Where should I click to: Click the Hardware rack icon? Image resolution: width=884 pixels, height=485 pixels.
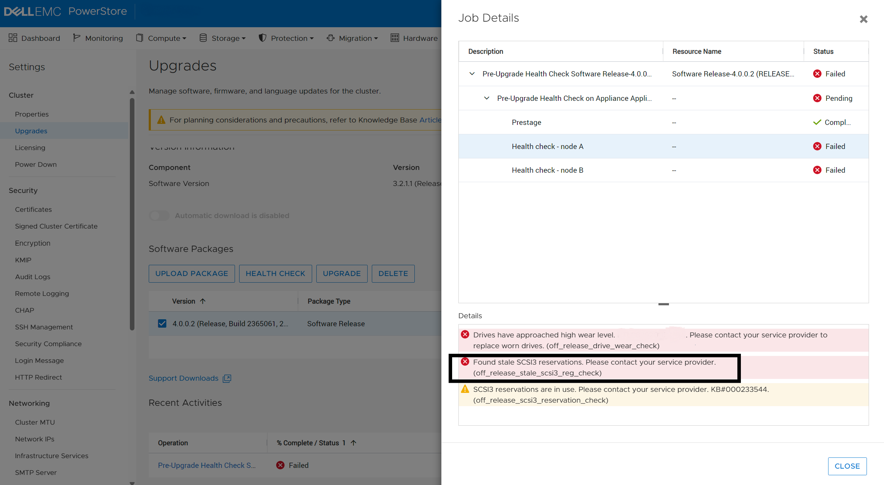tap(395, 38)
